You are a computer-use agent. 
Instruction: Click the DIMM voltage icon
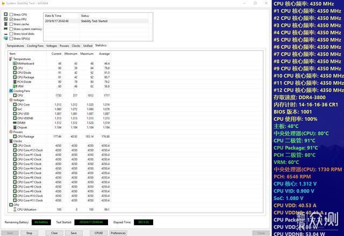pos(15,123)
